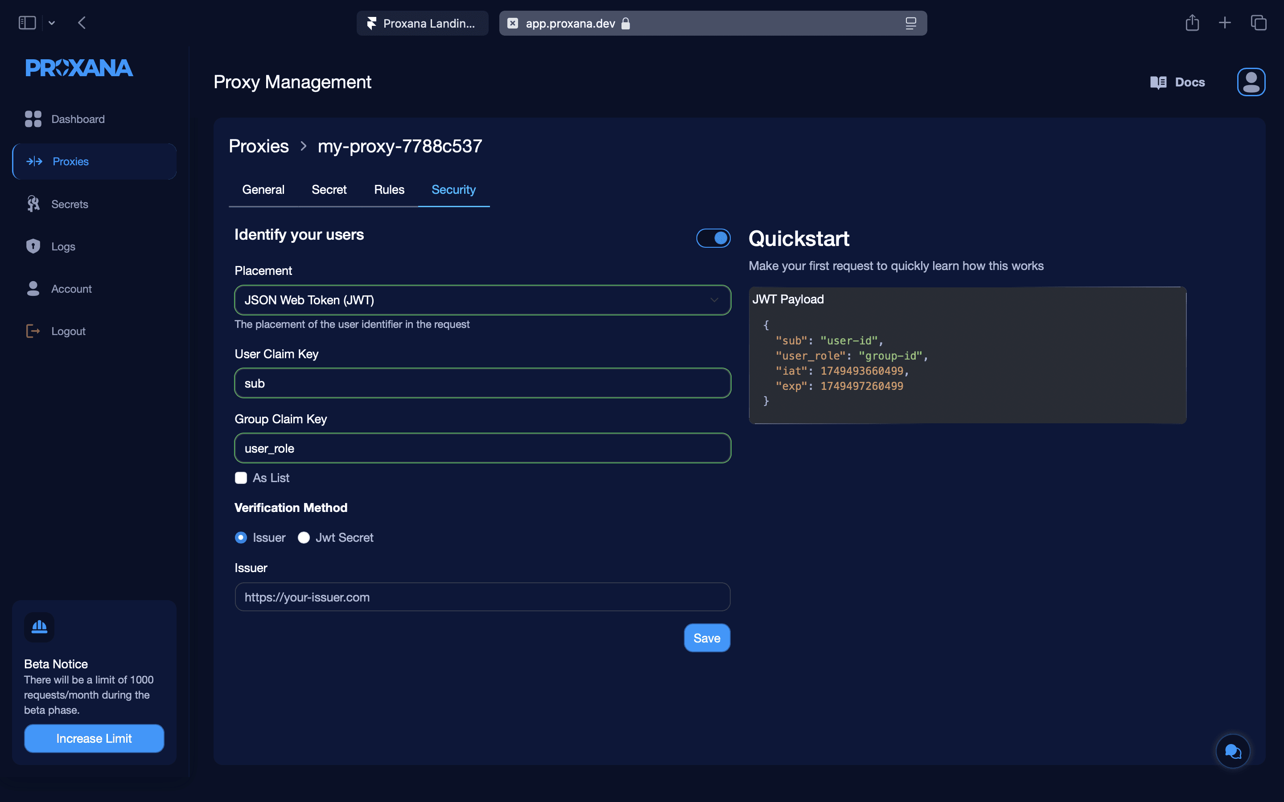Screen dimensions: 1284x802
Task: Click into the Issuer URL field
Action: click(x=483, y=597)
